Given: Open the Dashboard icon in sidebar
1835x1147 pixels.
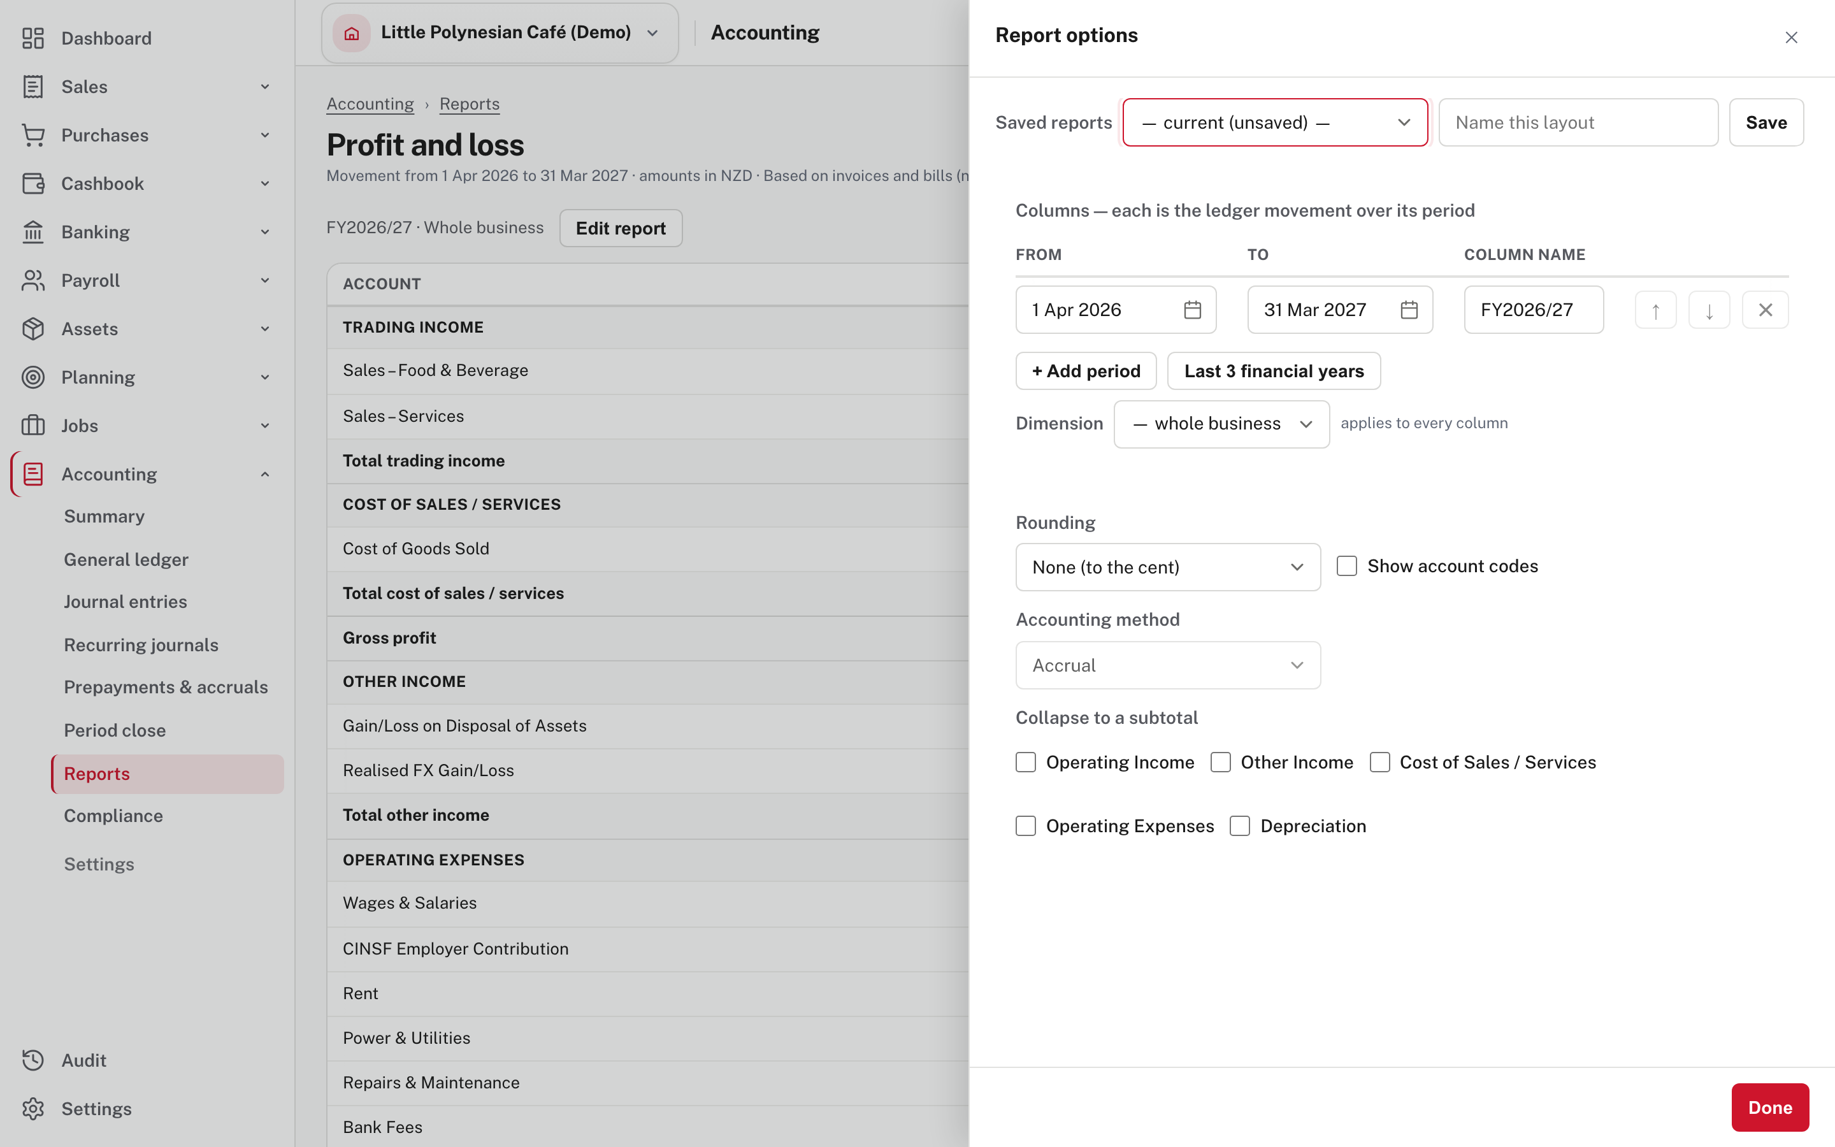Looking at the screenshot, I should pos(32,38).
